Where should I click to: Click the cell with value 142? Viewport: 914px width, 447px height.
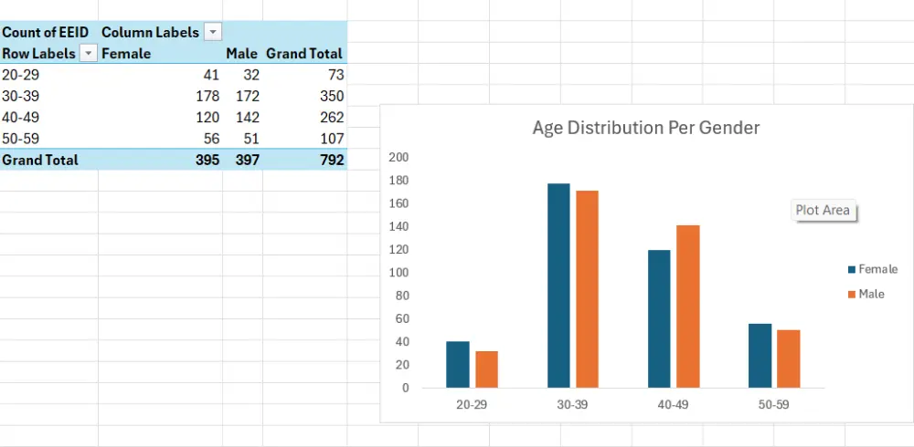pyautogui.click(x=242, y=117)
